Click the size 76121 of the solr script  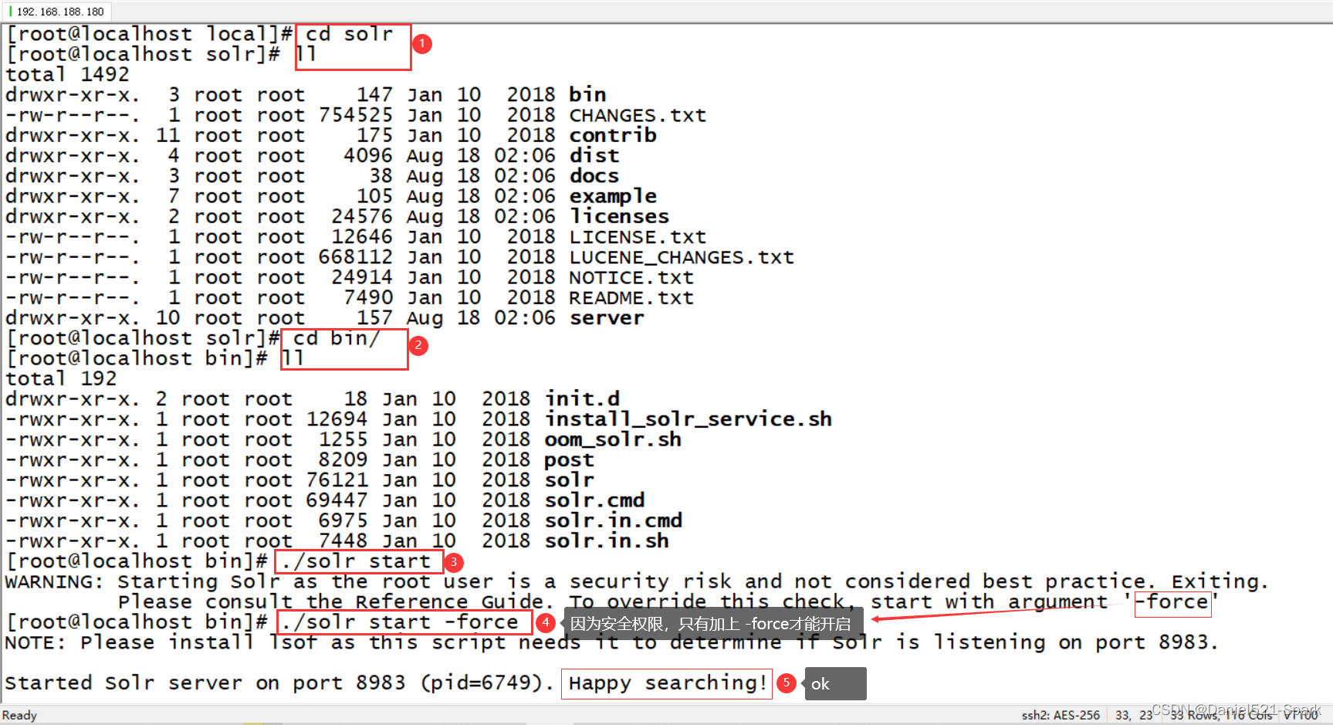click(x=337, y=480)
